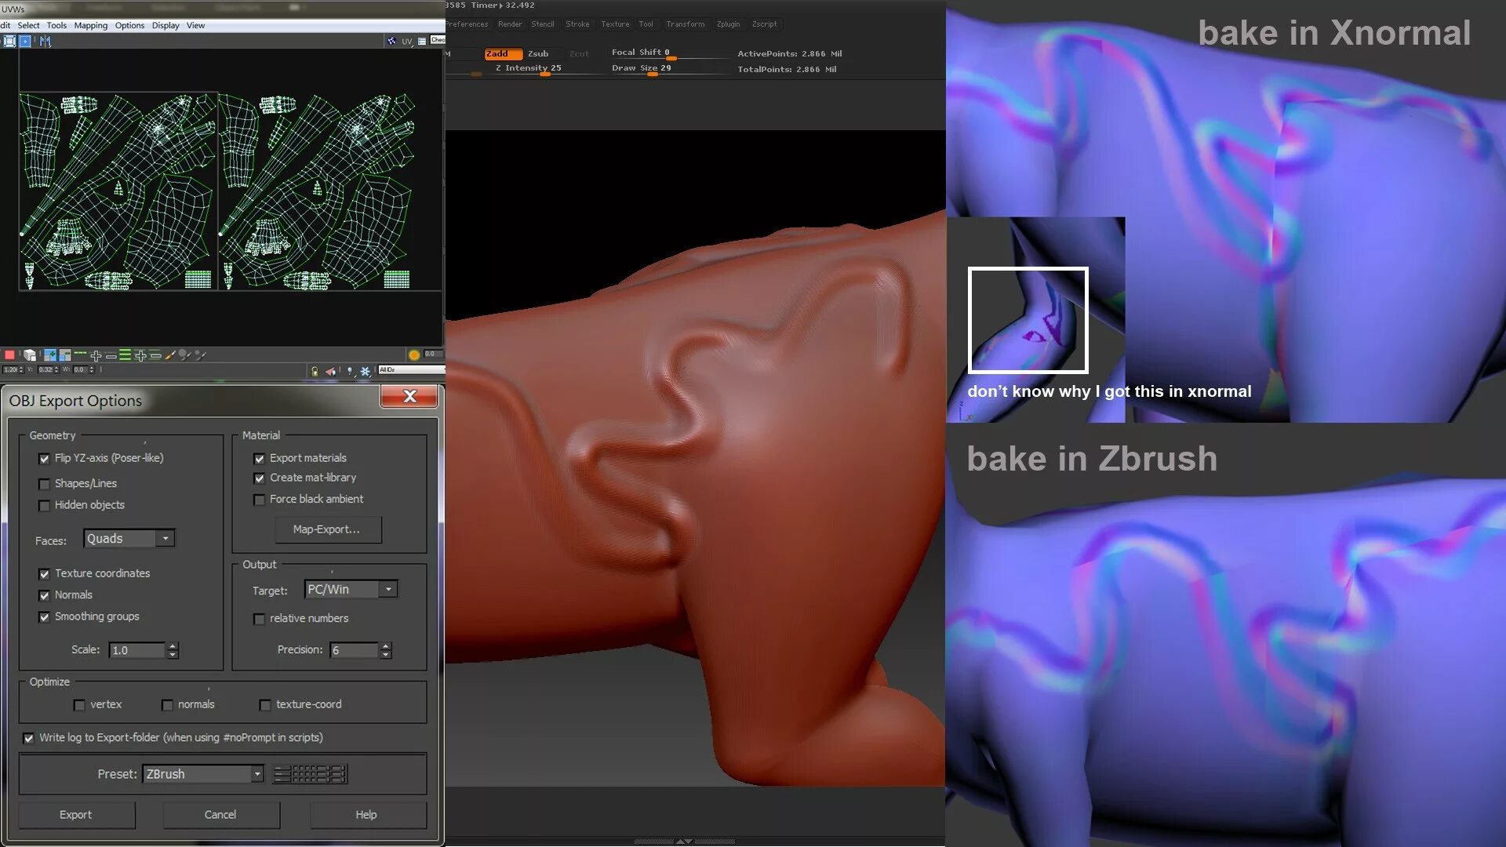This screenshot has width=1506, height=847.
Task: Click the orange soft selection circle icon
Action: coord(414,355)
